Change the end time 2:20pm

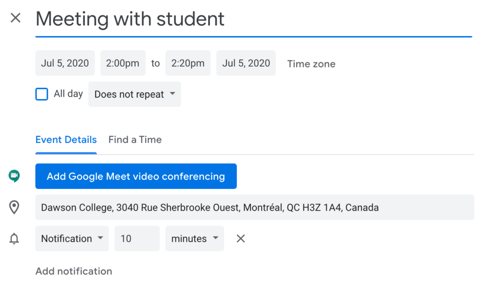[x=187, y=63]
